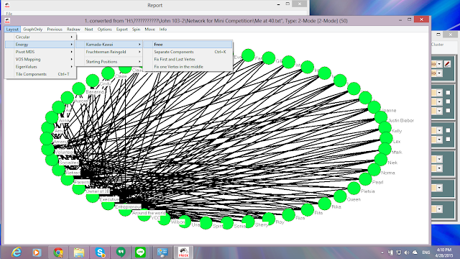Screen dimensions: 460x259
Task: Select the green vertex labeled Queen
Action: pos(340,196)
